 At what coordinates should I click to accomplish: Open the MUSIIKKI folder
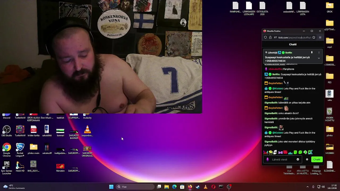330,149
